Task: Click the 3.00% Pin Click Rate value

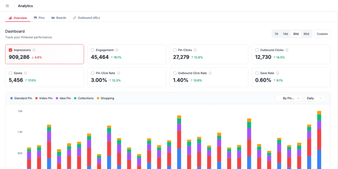Action: 99,80
